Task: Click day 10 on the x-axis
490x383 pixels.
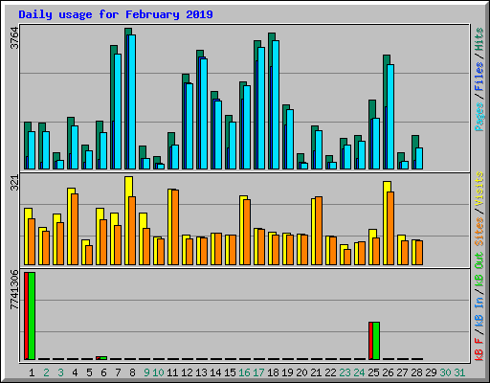Action: [x=158, y=372]
